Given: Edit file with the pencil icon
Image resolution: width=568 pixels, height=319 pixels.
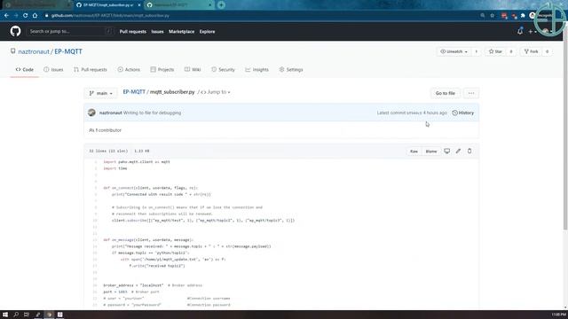Looking at the screenshot, I should click(x=458, y=152).
